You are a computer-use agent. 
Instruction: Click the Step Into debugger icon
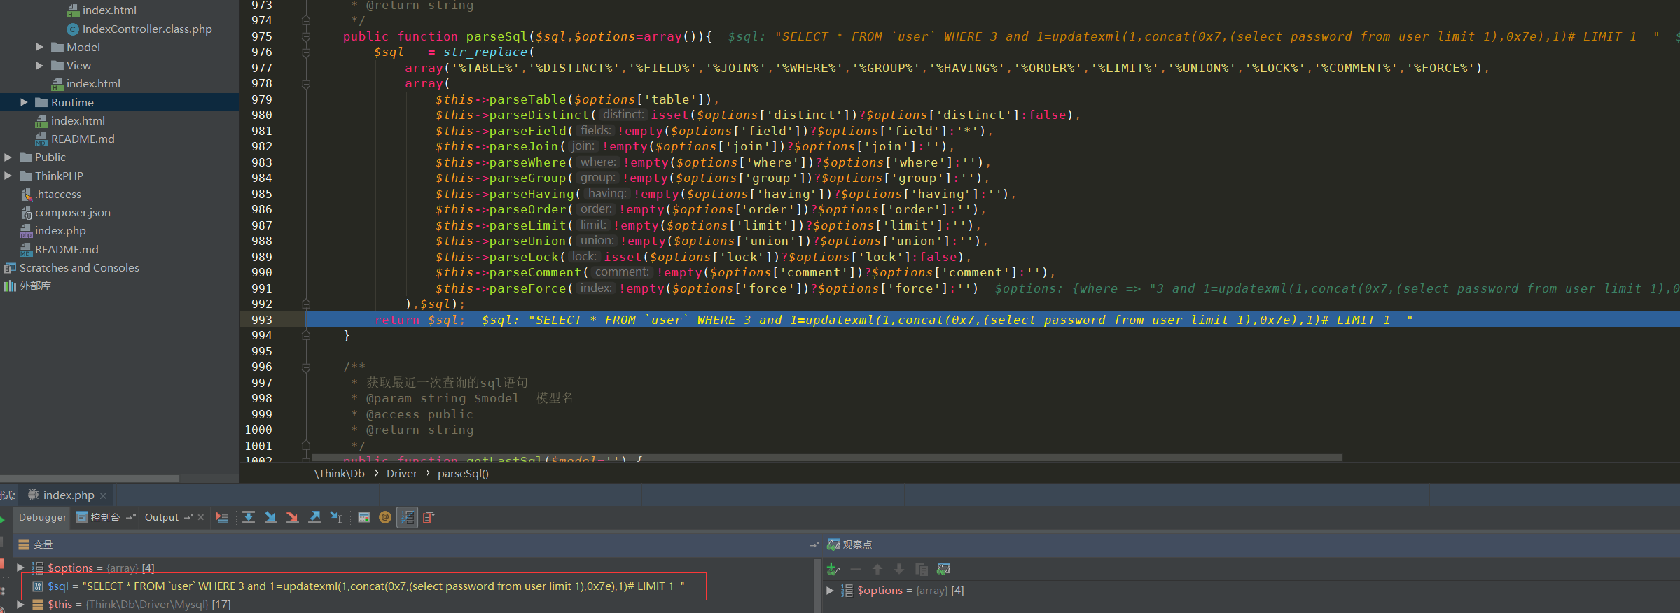pyautogui.click(x=270, y=518)
